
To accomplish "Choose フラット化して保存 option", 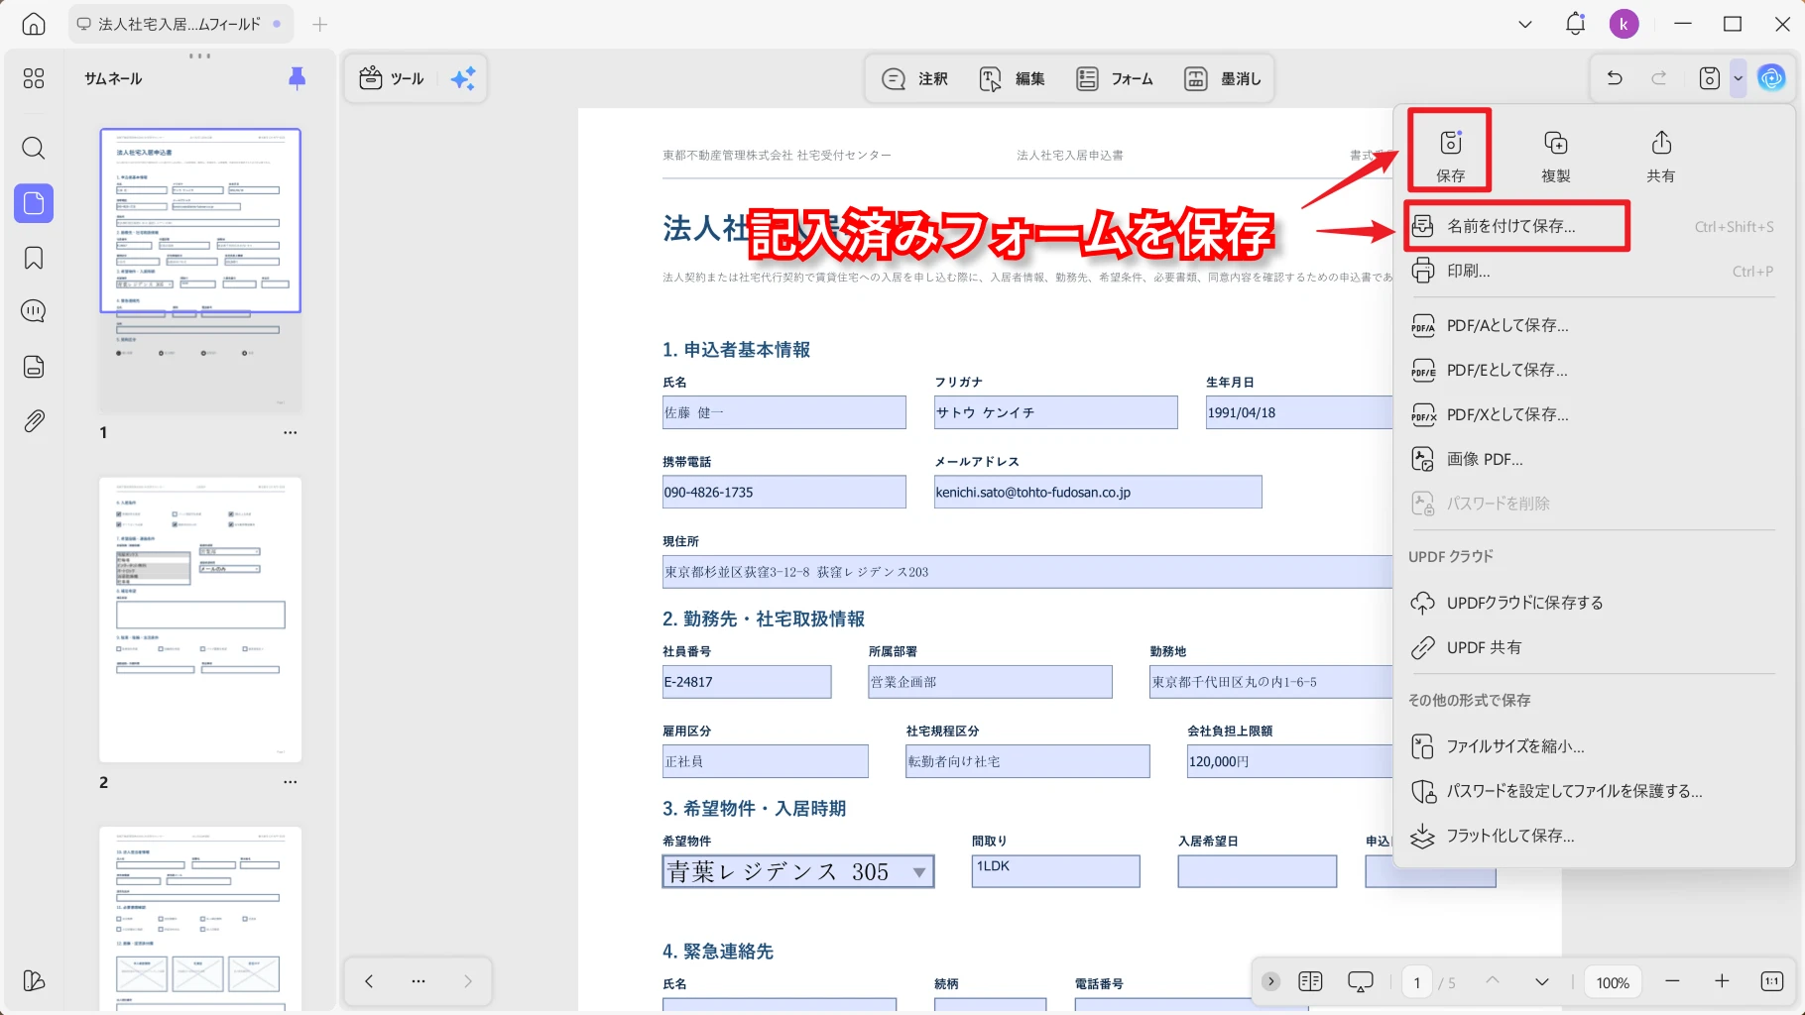I will (1594, 836).
